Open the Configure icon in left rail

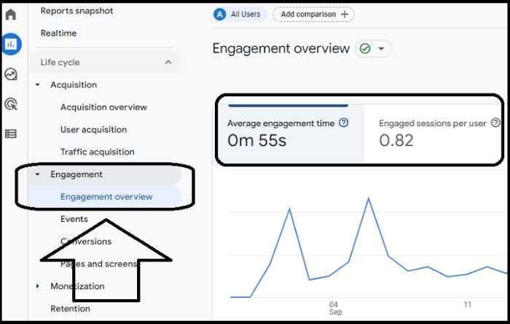coord(11,134)
